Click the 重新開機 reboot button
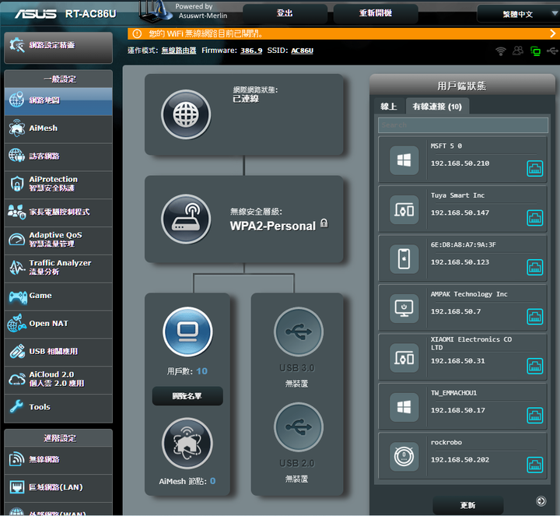 point(376,13)
